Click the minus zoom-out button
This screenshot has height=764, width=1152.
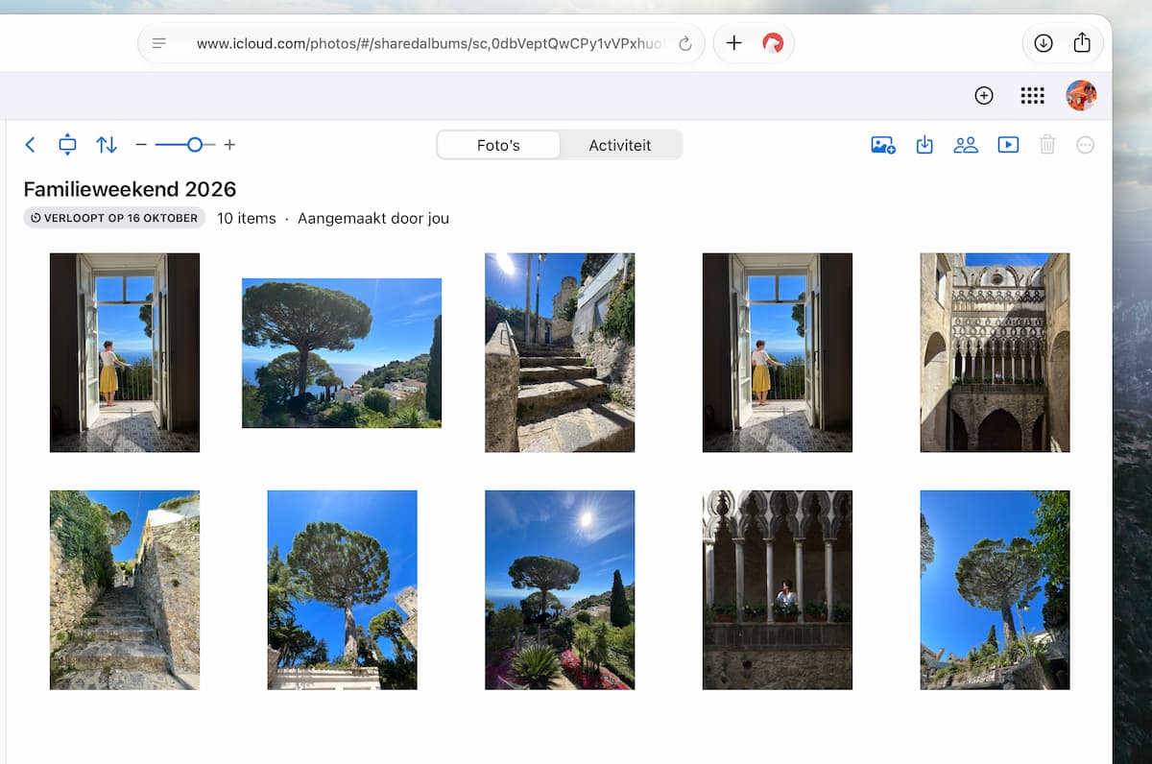pos(141,145)
